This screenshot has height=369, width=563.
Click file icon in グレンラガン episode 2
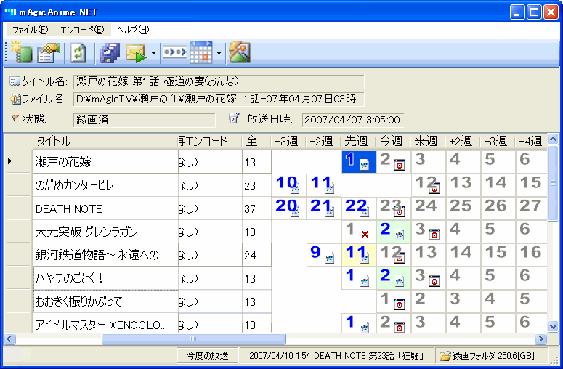(400, 235)
